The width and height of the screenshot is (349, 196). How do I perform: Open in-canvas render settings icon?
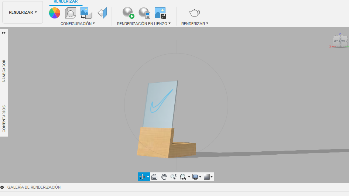(x=144, y=13)
